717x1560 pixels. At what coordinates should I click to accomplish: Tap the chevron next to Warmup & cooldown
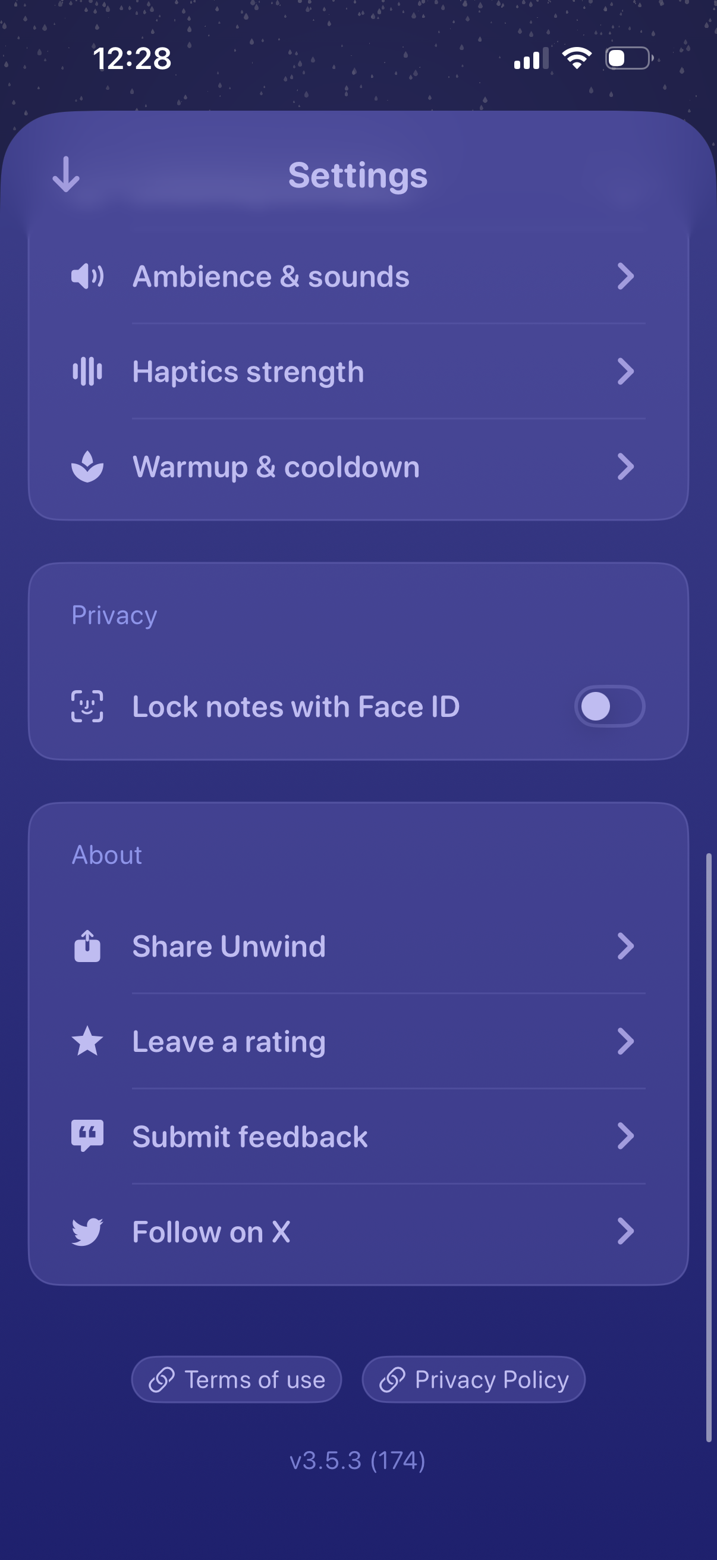click(x=625, y=466)
